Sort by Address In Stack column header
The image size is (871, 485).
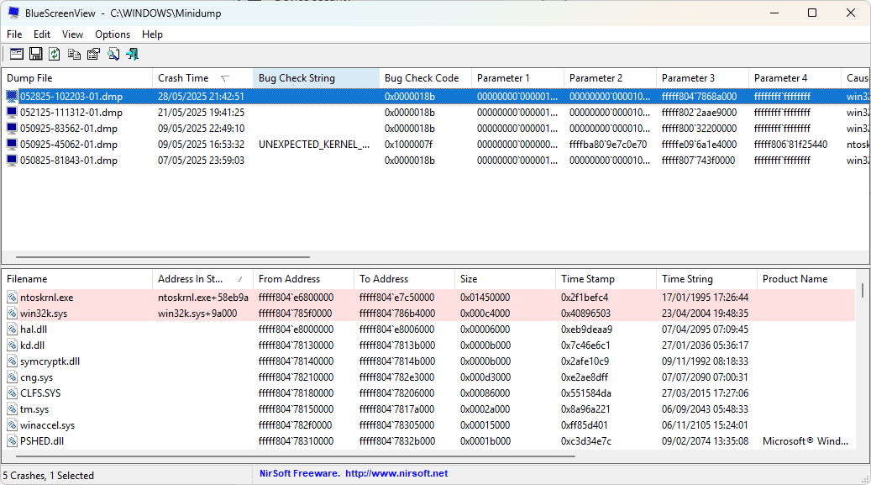(x=202, y=279)
